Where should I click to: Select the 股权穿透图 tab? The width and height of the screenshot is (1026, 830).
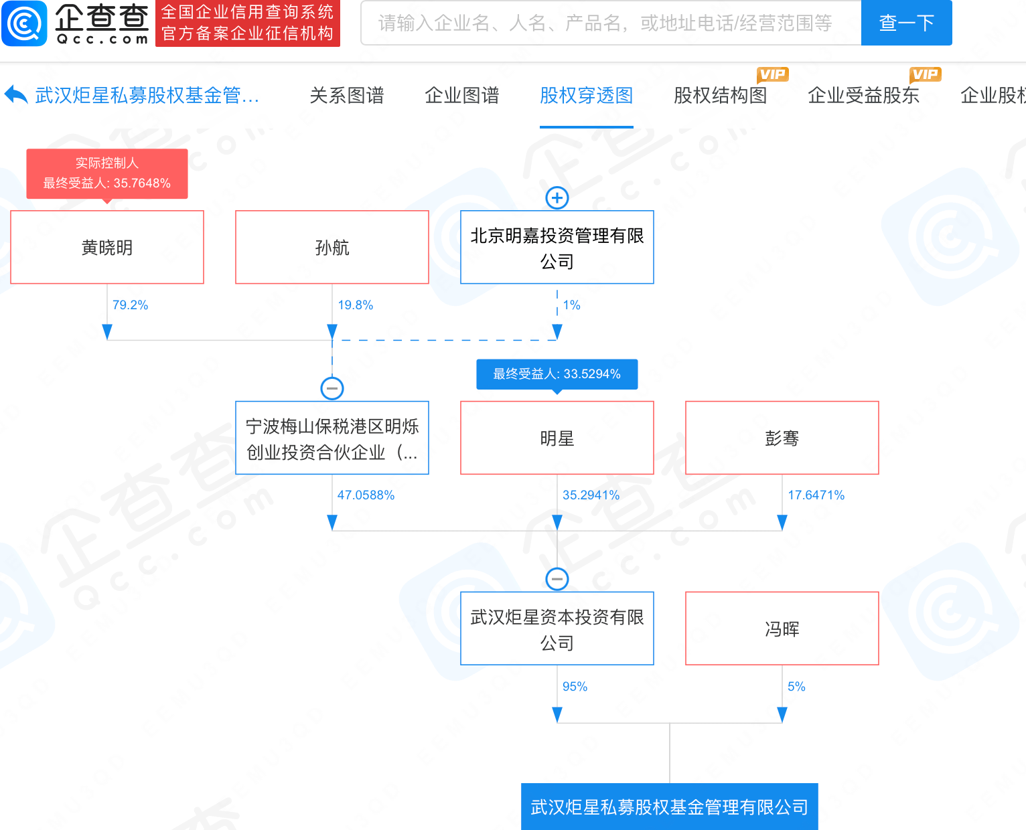[x=586, y=96]
